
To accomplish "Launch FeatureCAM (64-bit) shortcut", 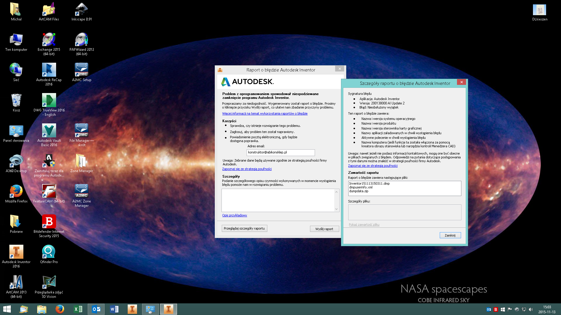I will [x=49, y=194].
